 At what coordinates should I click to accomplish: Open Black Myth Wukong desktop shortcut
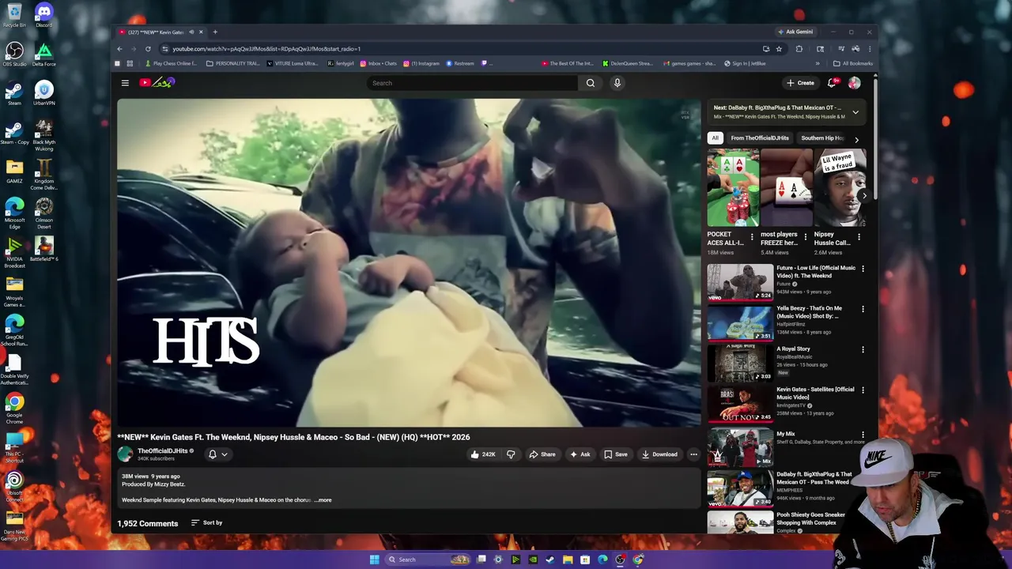(44, 134)
